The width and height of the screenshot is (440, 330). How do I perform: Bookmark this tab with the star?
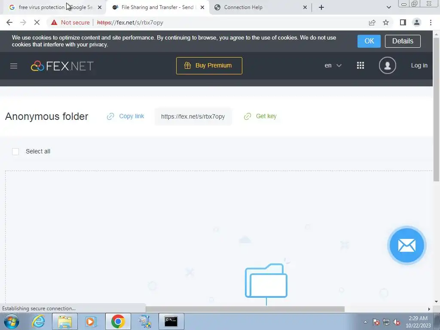click(386, 22)
